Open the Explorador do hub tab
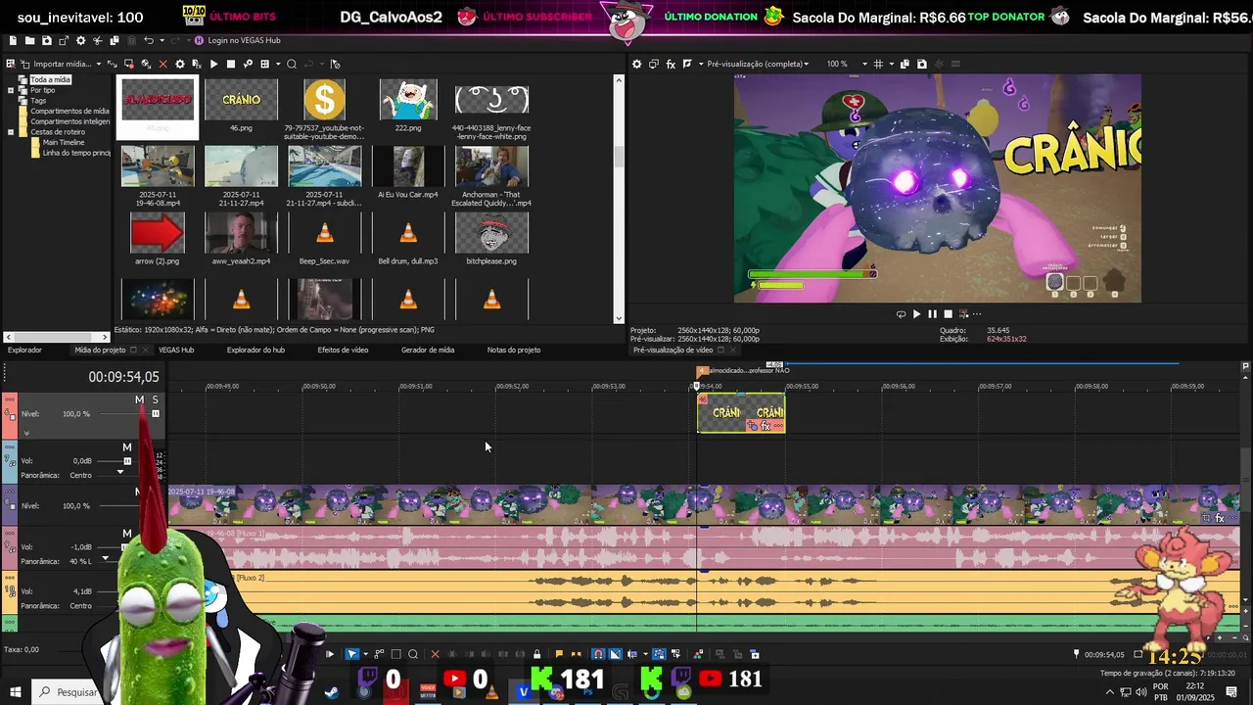This screenshot has height=705, width=1253. (x=255, y=350)
